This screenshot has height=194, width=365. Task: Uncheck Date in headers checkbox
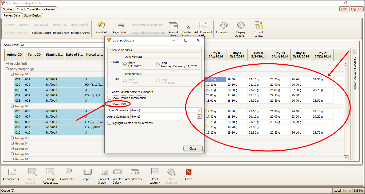click(x=111, y=62)
